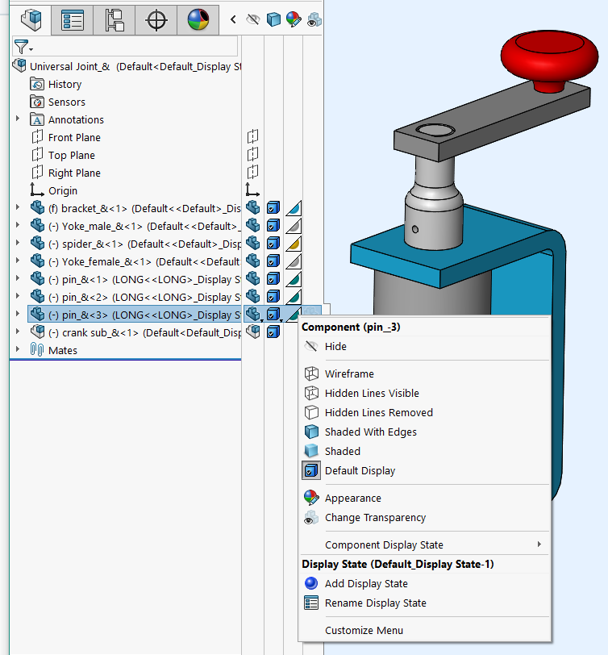
Task: Open Component Display State submenu
Action: [x=425, y=544]
